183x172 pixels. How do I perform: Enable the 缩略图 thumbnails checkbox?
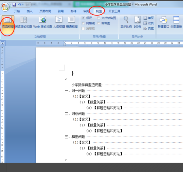click(x=99, y=23)
